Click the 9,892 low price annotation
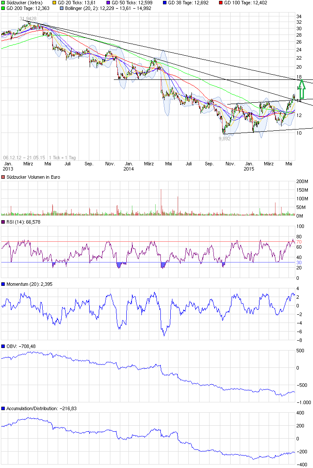The height and width of the screenshot is (468, 313). [225, 139]
